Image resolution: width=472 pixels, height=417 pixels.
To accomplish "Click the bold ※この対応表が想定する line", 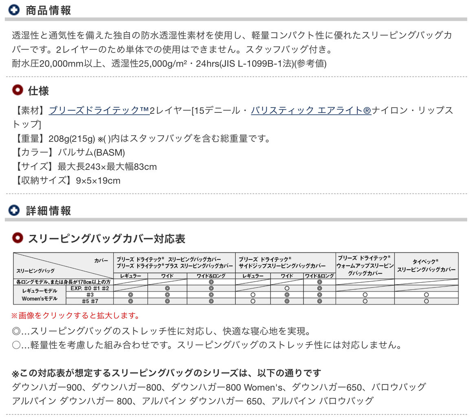I will (167, 373).
